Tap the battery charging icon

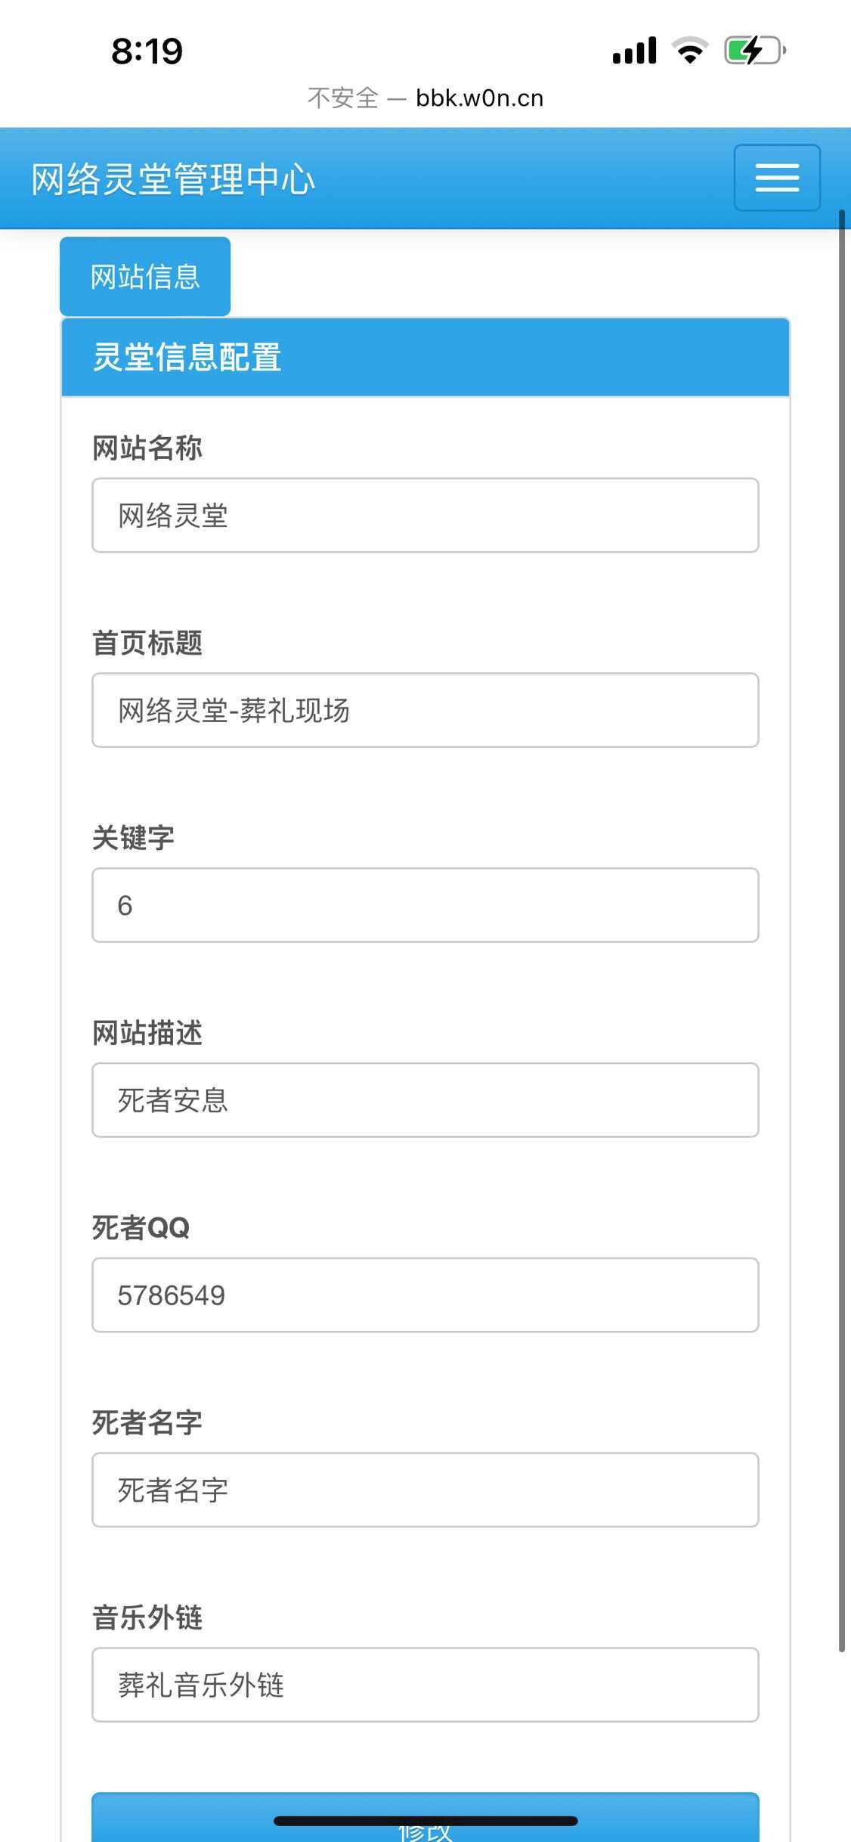[754, 51]
